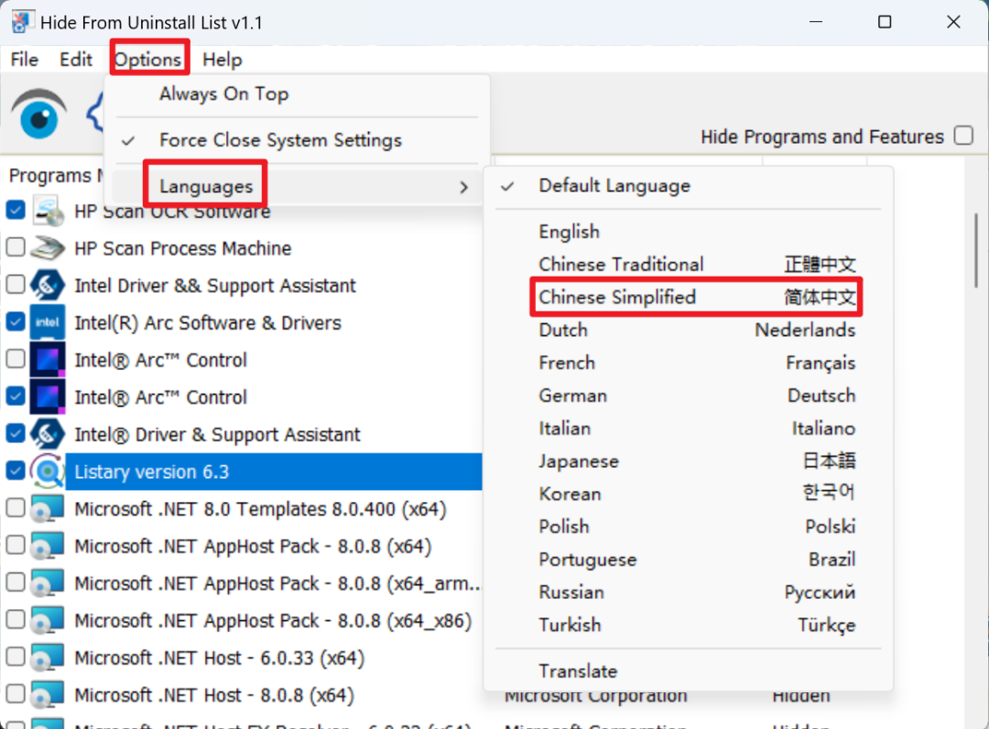Click the icon of the unchecked Intel® Arc™ Control
This screenshot has width=989, height=729.
click(x=48, y=360)
